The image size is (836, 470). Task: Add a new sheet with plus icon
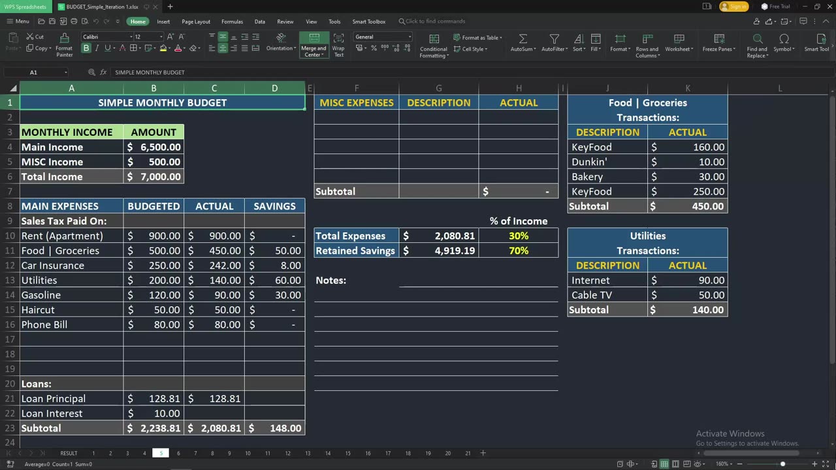click(483, 453)
